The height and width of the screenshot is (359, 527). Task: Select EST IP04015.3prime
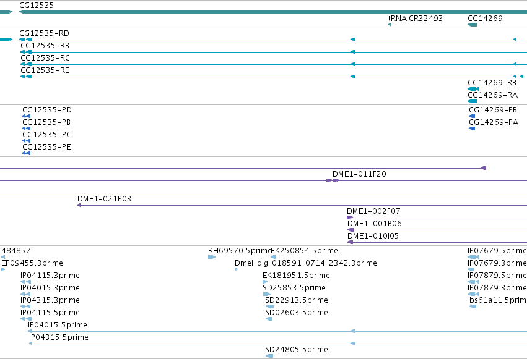tap(50, 289)
